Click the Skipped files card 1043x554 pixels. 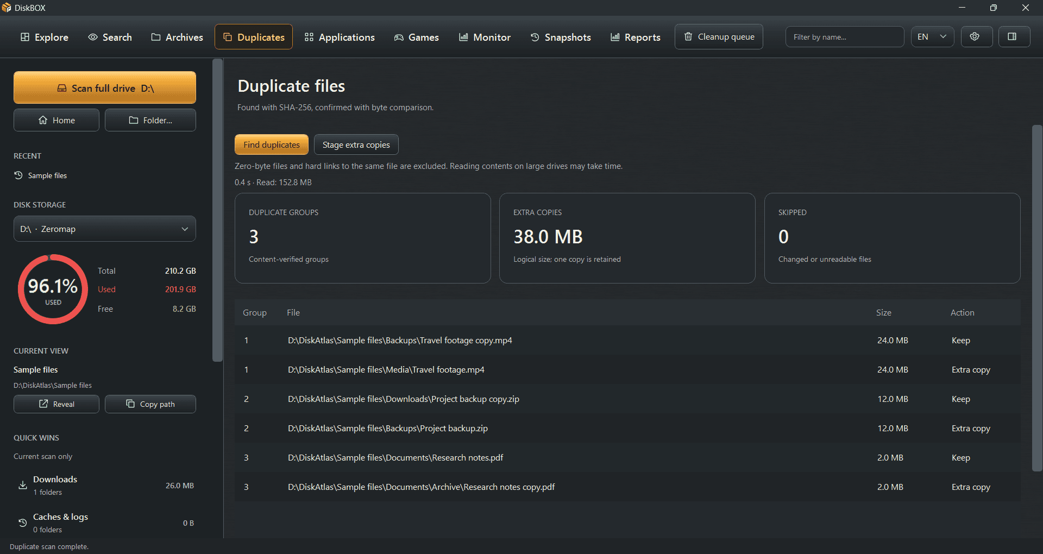pyautogui.click(x=893, y=238)
